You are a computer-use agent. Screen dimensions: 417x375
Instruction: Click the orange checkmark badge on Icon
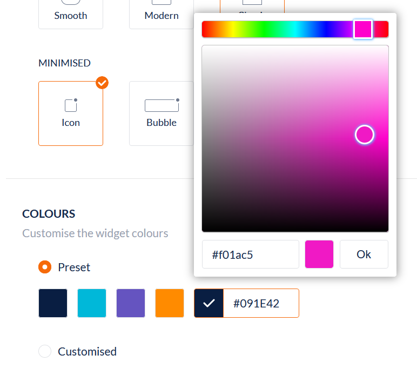pyautogui.click(x=102, y=83)
